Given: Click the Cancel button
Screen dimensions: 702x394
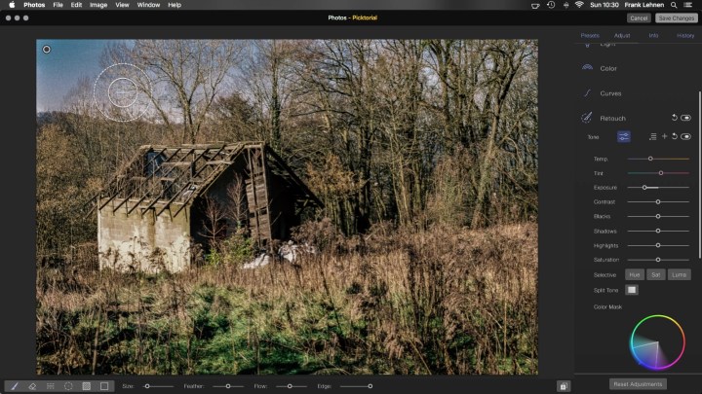Looking at the screenshot, I should (639, 18).
